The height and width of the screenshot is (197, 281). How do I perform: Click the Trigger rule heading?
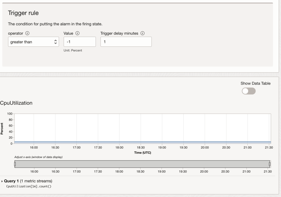(24, 13)
